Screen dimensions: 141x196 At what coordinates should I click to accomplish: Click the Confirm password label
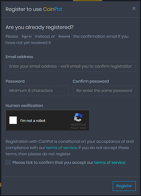(91, 81)
